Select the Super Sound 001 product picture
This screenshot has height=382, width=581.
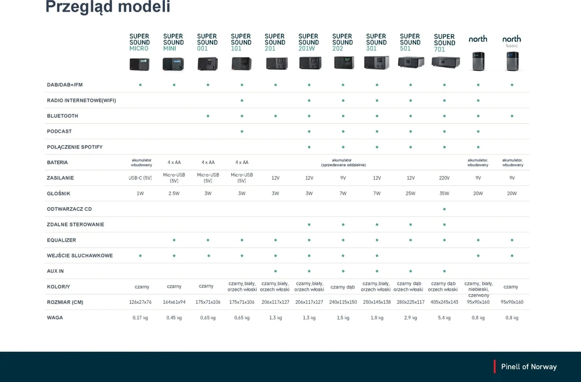click(x=207, y=64)
